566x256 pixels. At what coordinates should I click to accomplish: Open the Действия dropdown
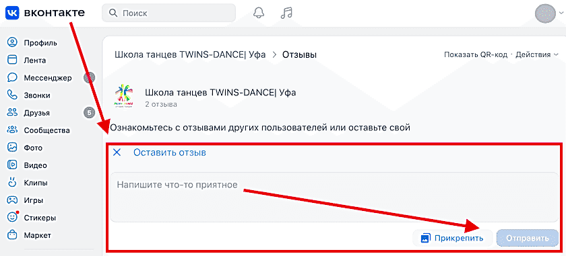coord(537,54)
